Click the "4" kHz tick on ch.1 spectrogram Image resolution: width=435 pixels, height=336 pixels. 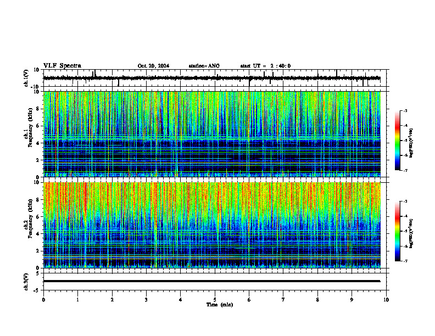38,143
